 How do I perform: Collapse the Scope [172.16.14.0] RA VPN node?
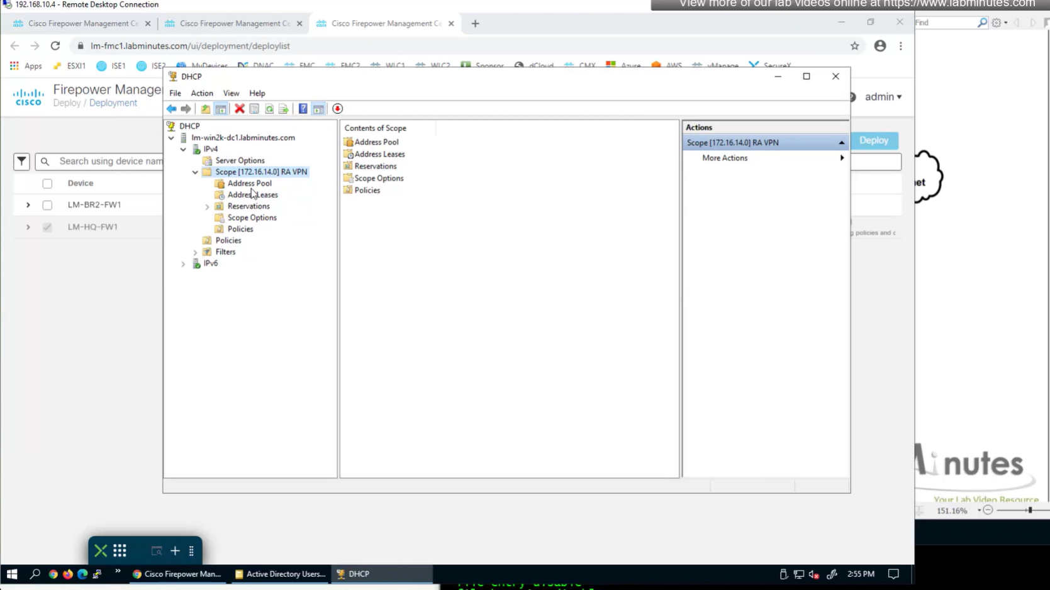(195, 172)
